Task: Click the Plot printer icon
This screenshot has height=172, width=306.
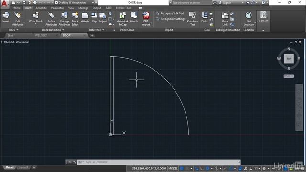Action: pos(35,3)
